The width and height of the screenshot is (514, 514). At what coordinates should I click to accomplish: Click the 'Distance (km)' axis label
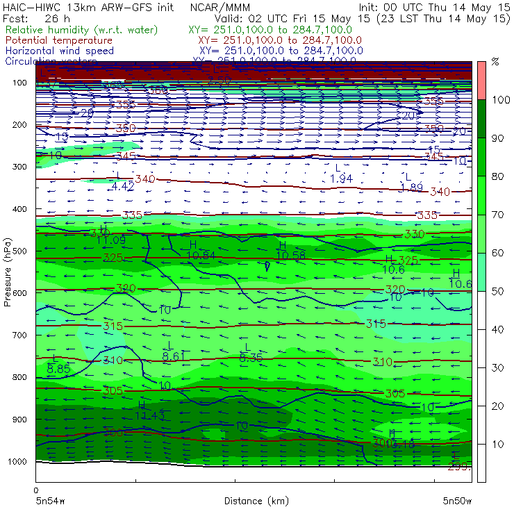click(x=256, y=501)
